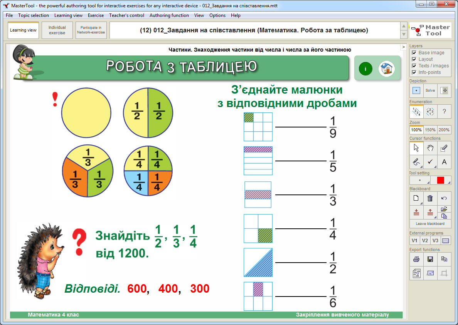458x325 pixels.
Task: Set zoom to 150%
Action: point(430,130)
